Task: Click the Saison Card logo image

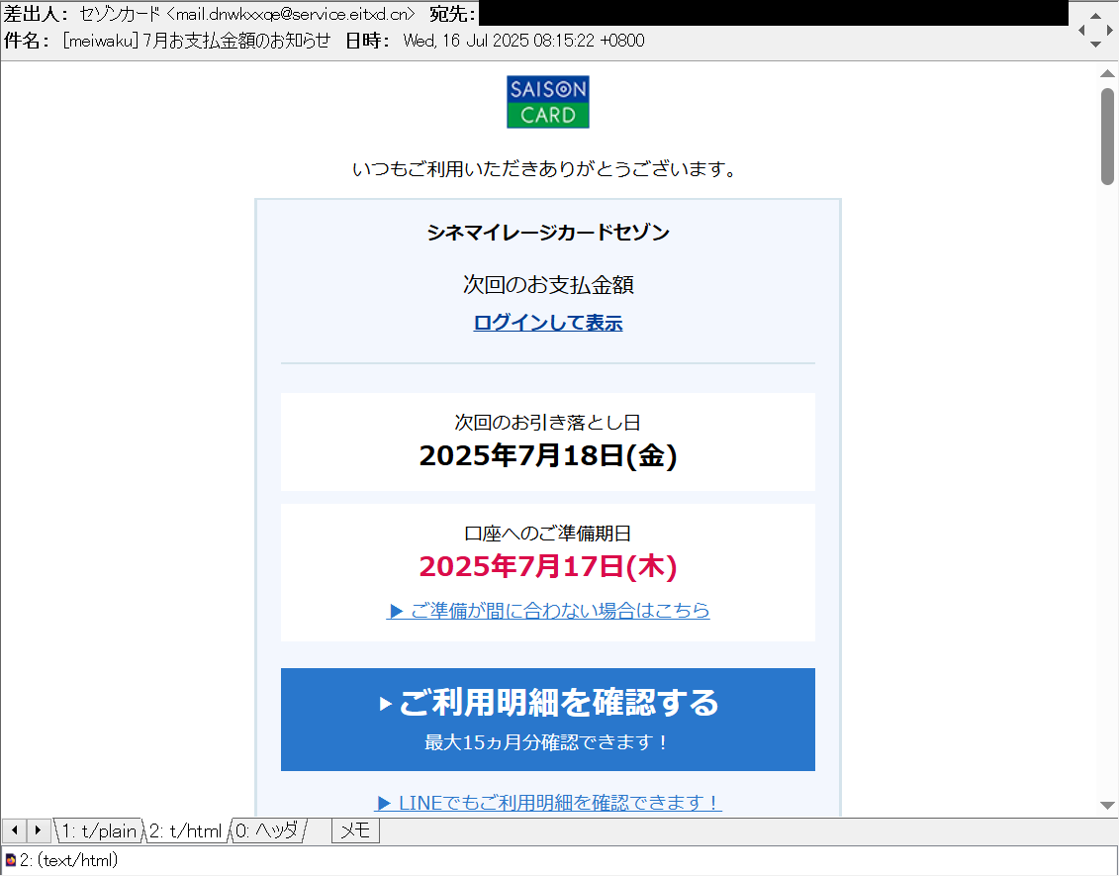Action: [548, 102]
